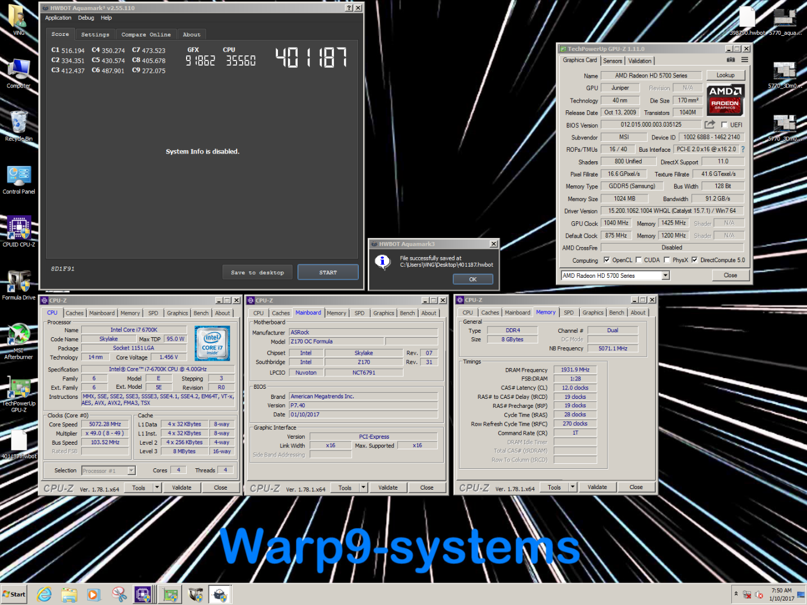Switch to GPU-Z via its taskbar icon
Image resolution: width=807 pixels, height=605 pixels.
point(170,594)
